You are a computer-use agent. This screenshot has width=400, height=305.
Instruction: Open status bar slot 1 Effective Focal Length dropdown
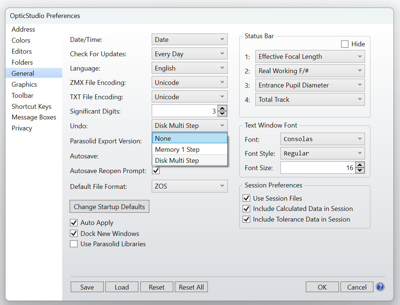(310, 56)
